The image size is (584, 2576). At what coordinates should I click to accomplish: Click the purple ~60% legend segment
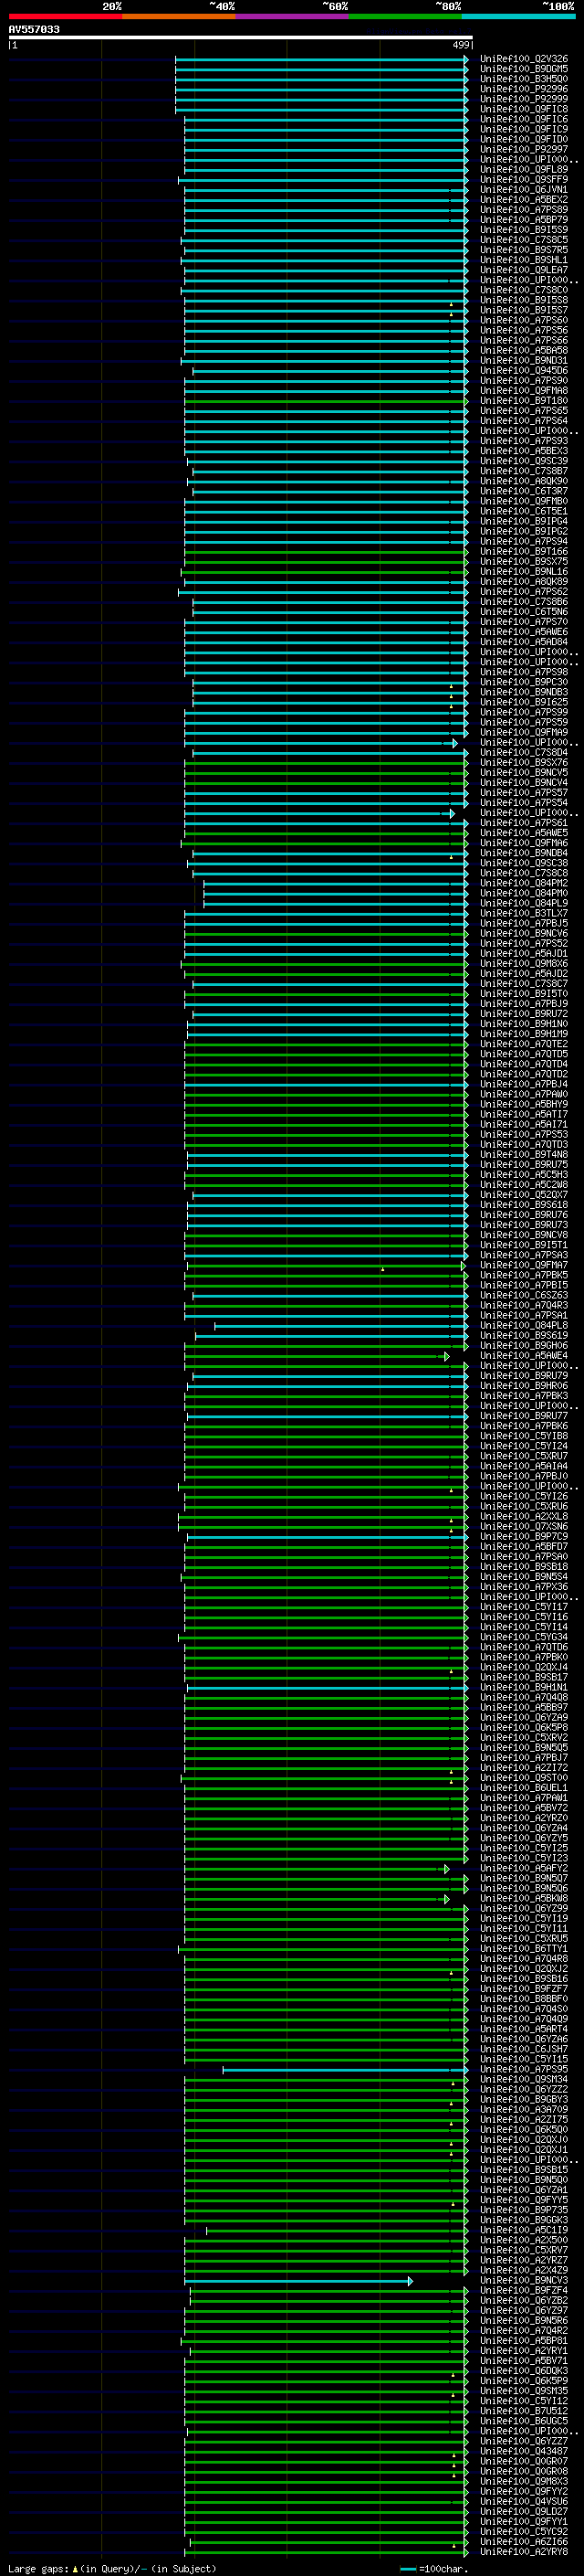point(291,16)
